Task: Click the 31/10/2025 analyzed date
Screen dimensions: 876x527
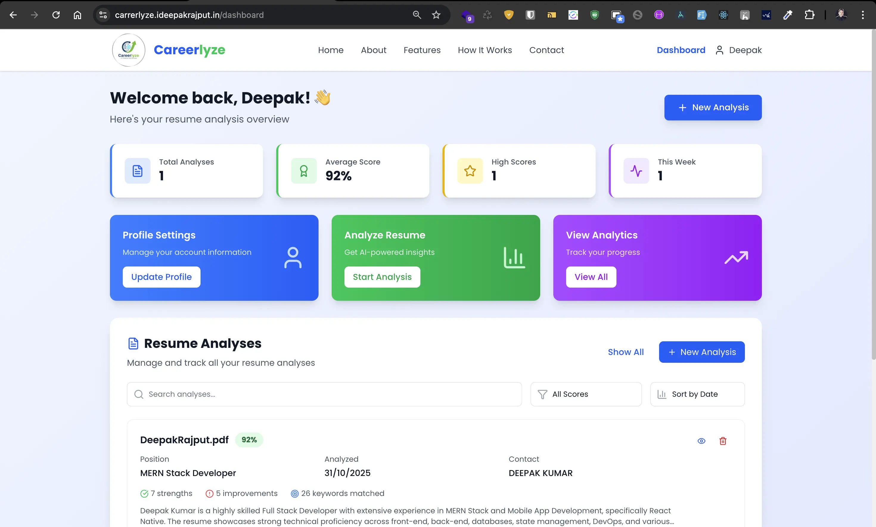Action: click(x=347, y=473)
